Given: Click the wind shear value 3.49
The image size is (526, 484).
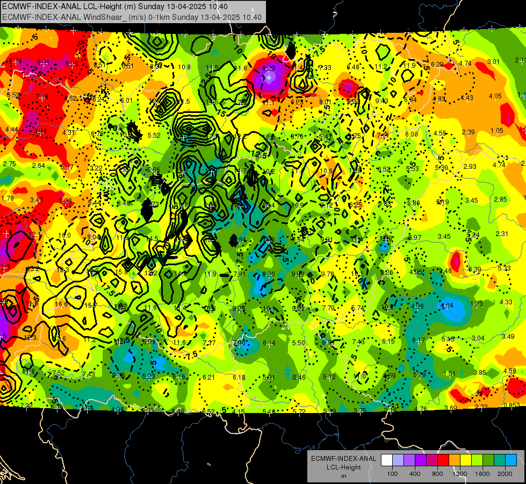Looking at the screenshot, I should coord(508,337).
